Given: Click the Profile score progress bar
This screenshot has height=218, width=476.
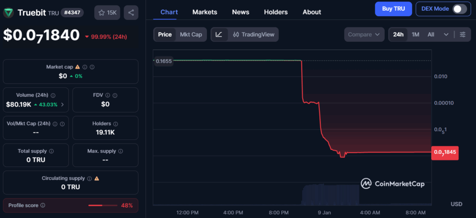Looking at the screenshot, I should point(103,205).
